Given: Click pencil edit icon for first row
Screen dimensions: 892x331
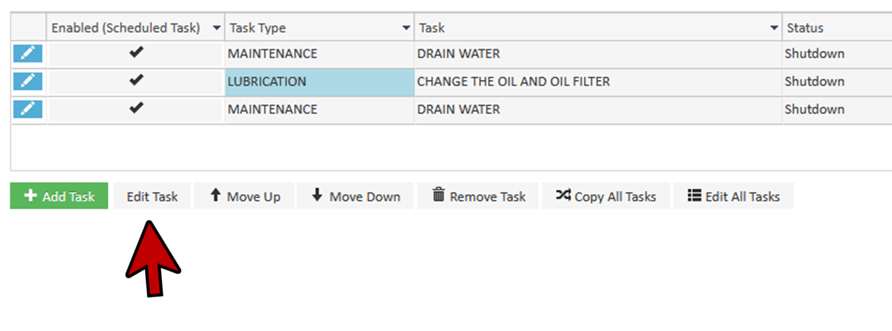Looking at the screenshot, I should 28,54.
